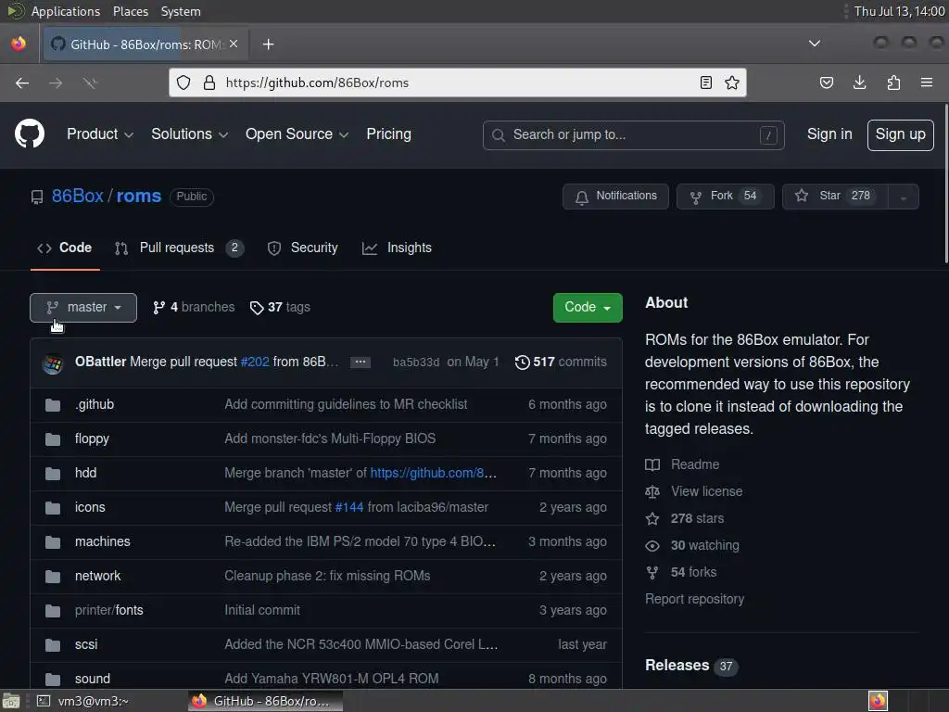Click the Firefox URL address bar
The height and width of the screenshot is (712, 949).
(458, 83)
